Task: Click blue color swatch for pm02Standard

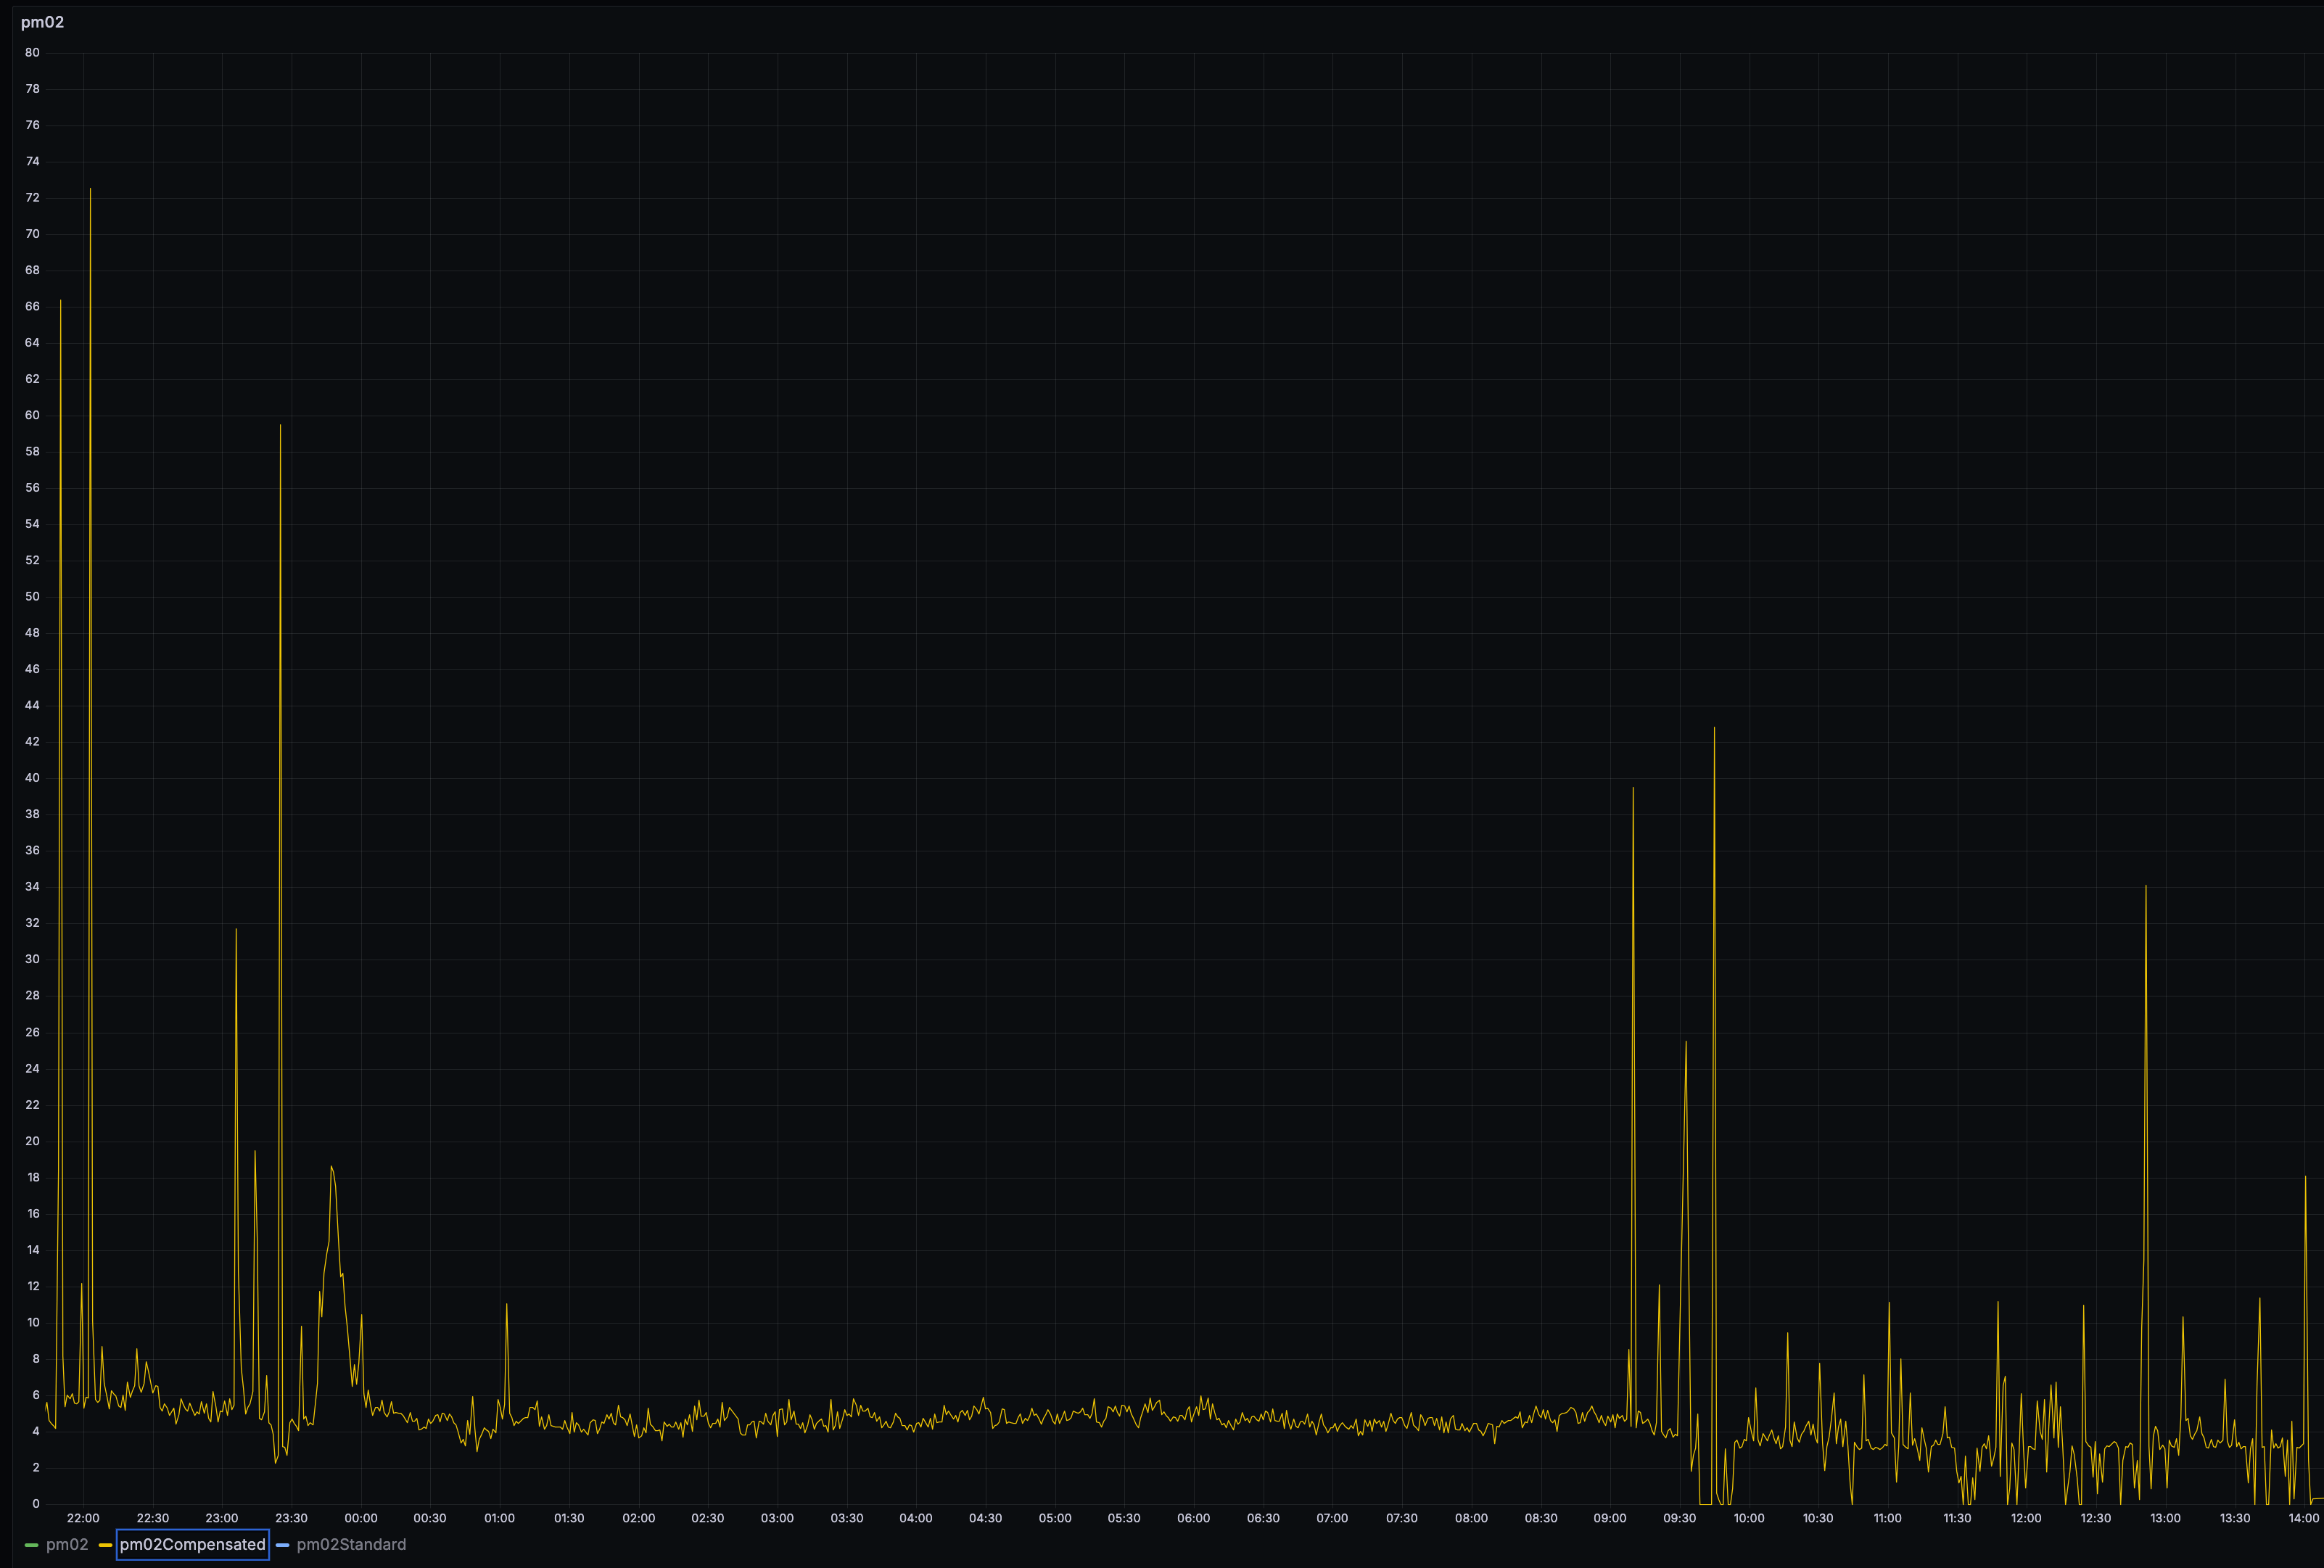Action: click(x=283, y=1545)
